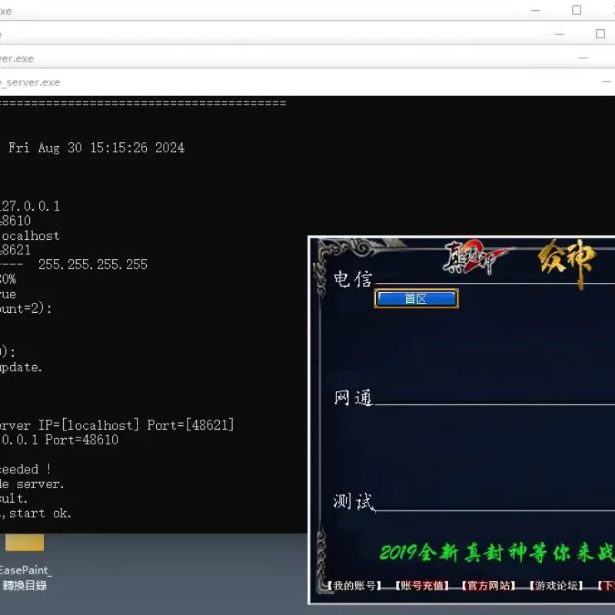This screenshot has height=615, width=615.
Task: Select the ver.exe window title bar
Action: pos(307,58)
